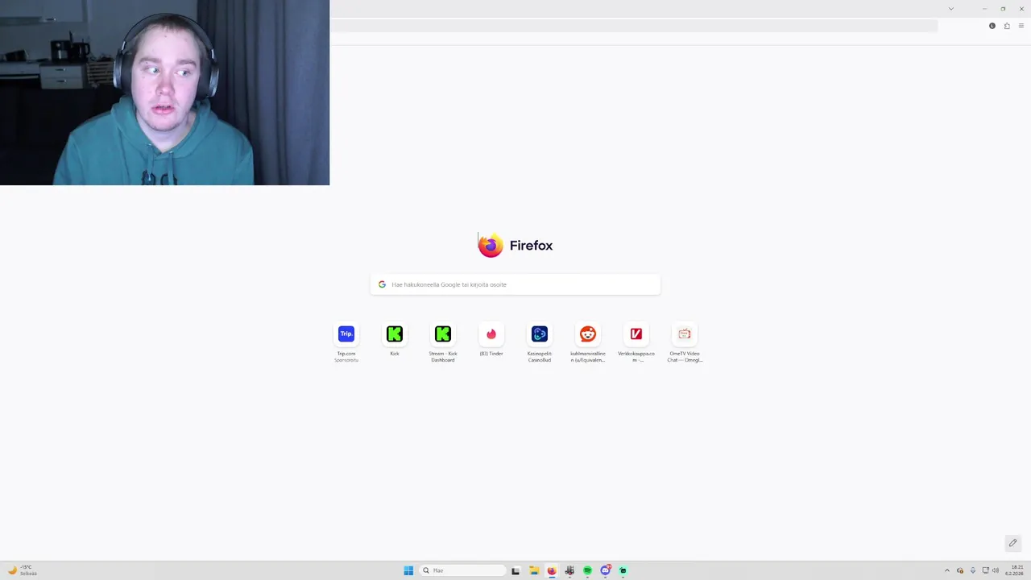Click the headset tray icon
The width and height of the screenshot is (1031, 580).
(x=960, y=570)
